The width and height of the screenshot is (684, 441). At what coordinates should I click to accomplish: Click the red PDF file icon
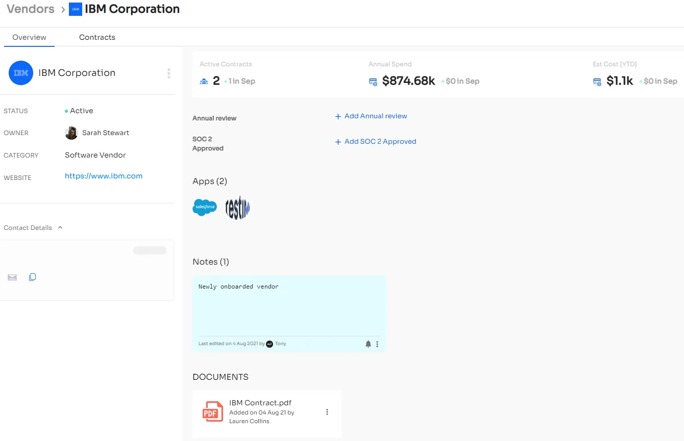[213, 412]
